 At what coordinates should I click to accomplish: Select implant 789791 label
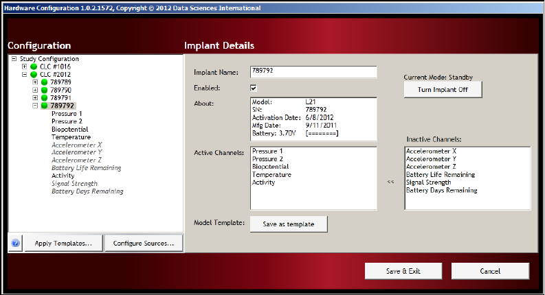pos(61,98)
